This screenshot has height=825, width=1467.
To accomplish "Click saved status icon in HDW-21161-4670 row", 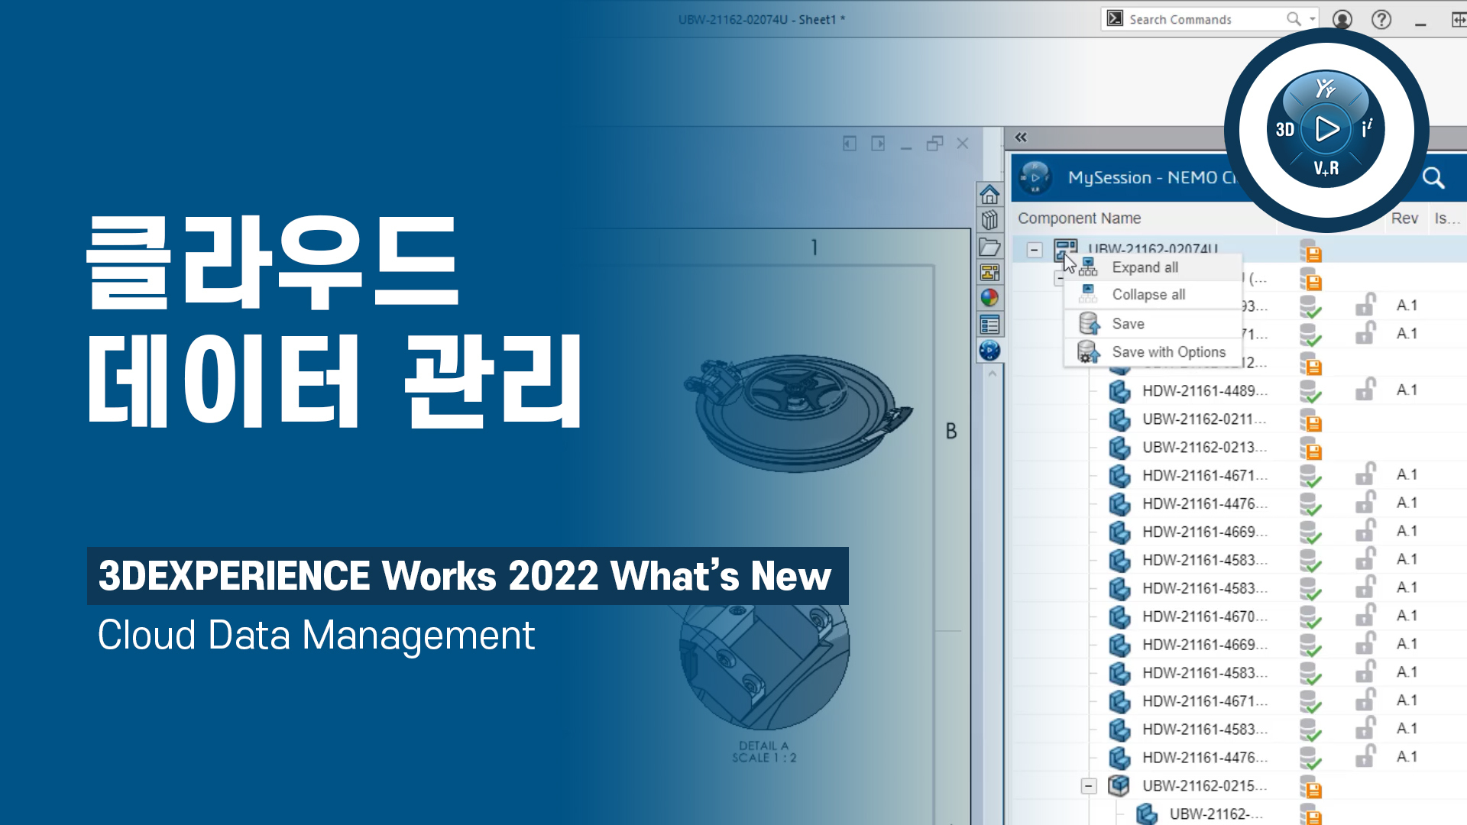I will tap(1310, 617).
